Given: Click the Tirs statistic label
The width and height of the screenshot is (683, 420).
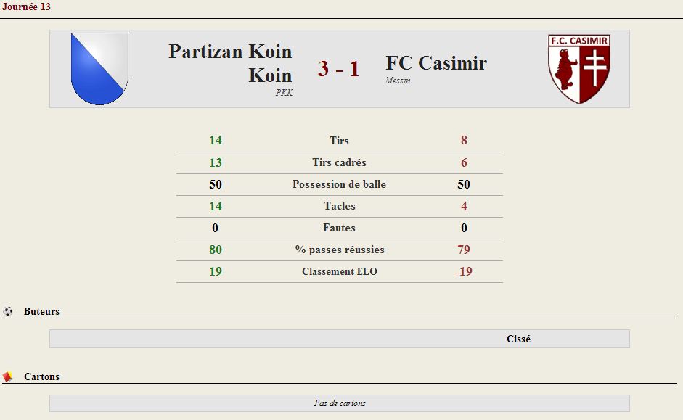Looking at the screenshot, I should 339,141.
